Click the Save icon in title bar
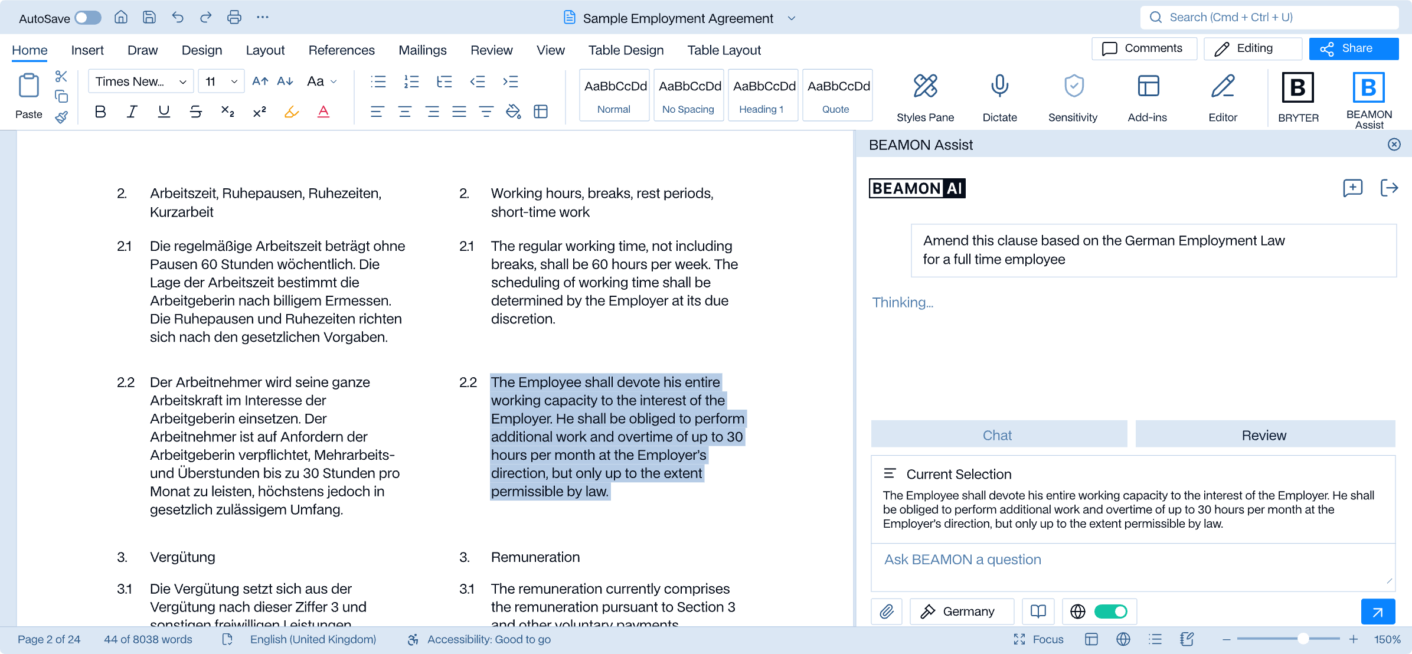This screenshot has width=1412, height=654. [x=149, y=18]
